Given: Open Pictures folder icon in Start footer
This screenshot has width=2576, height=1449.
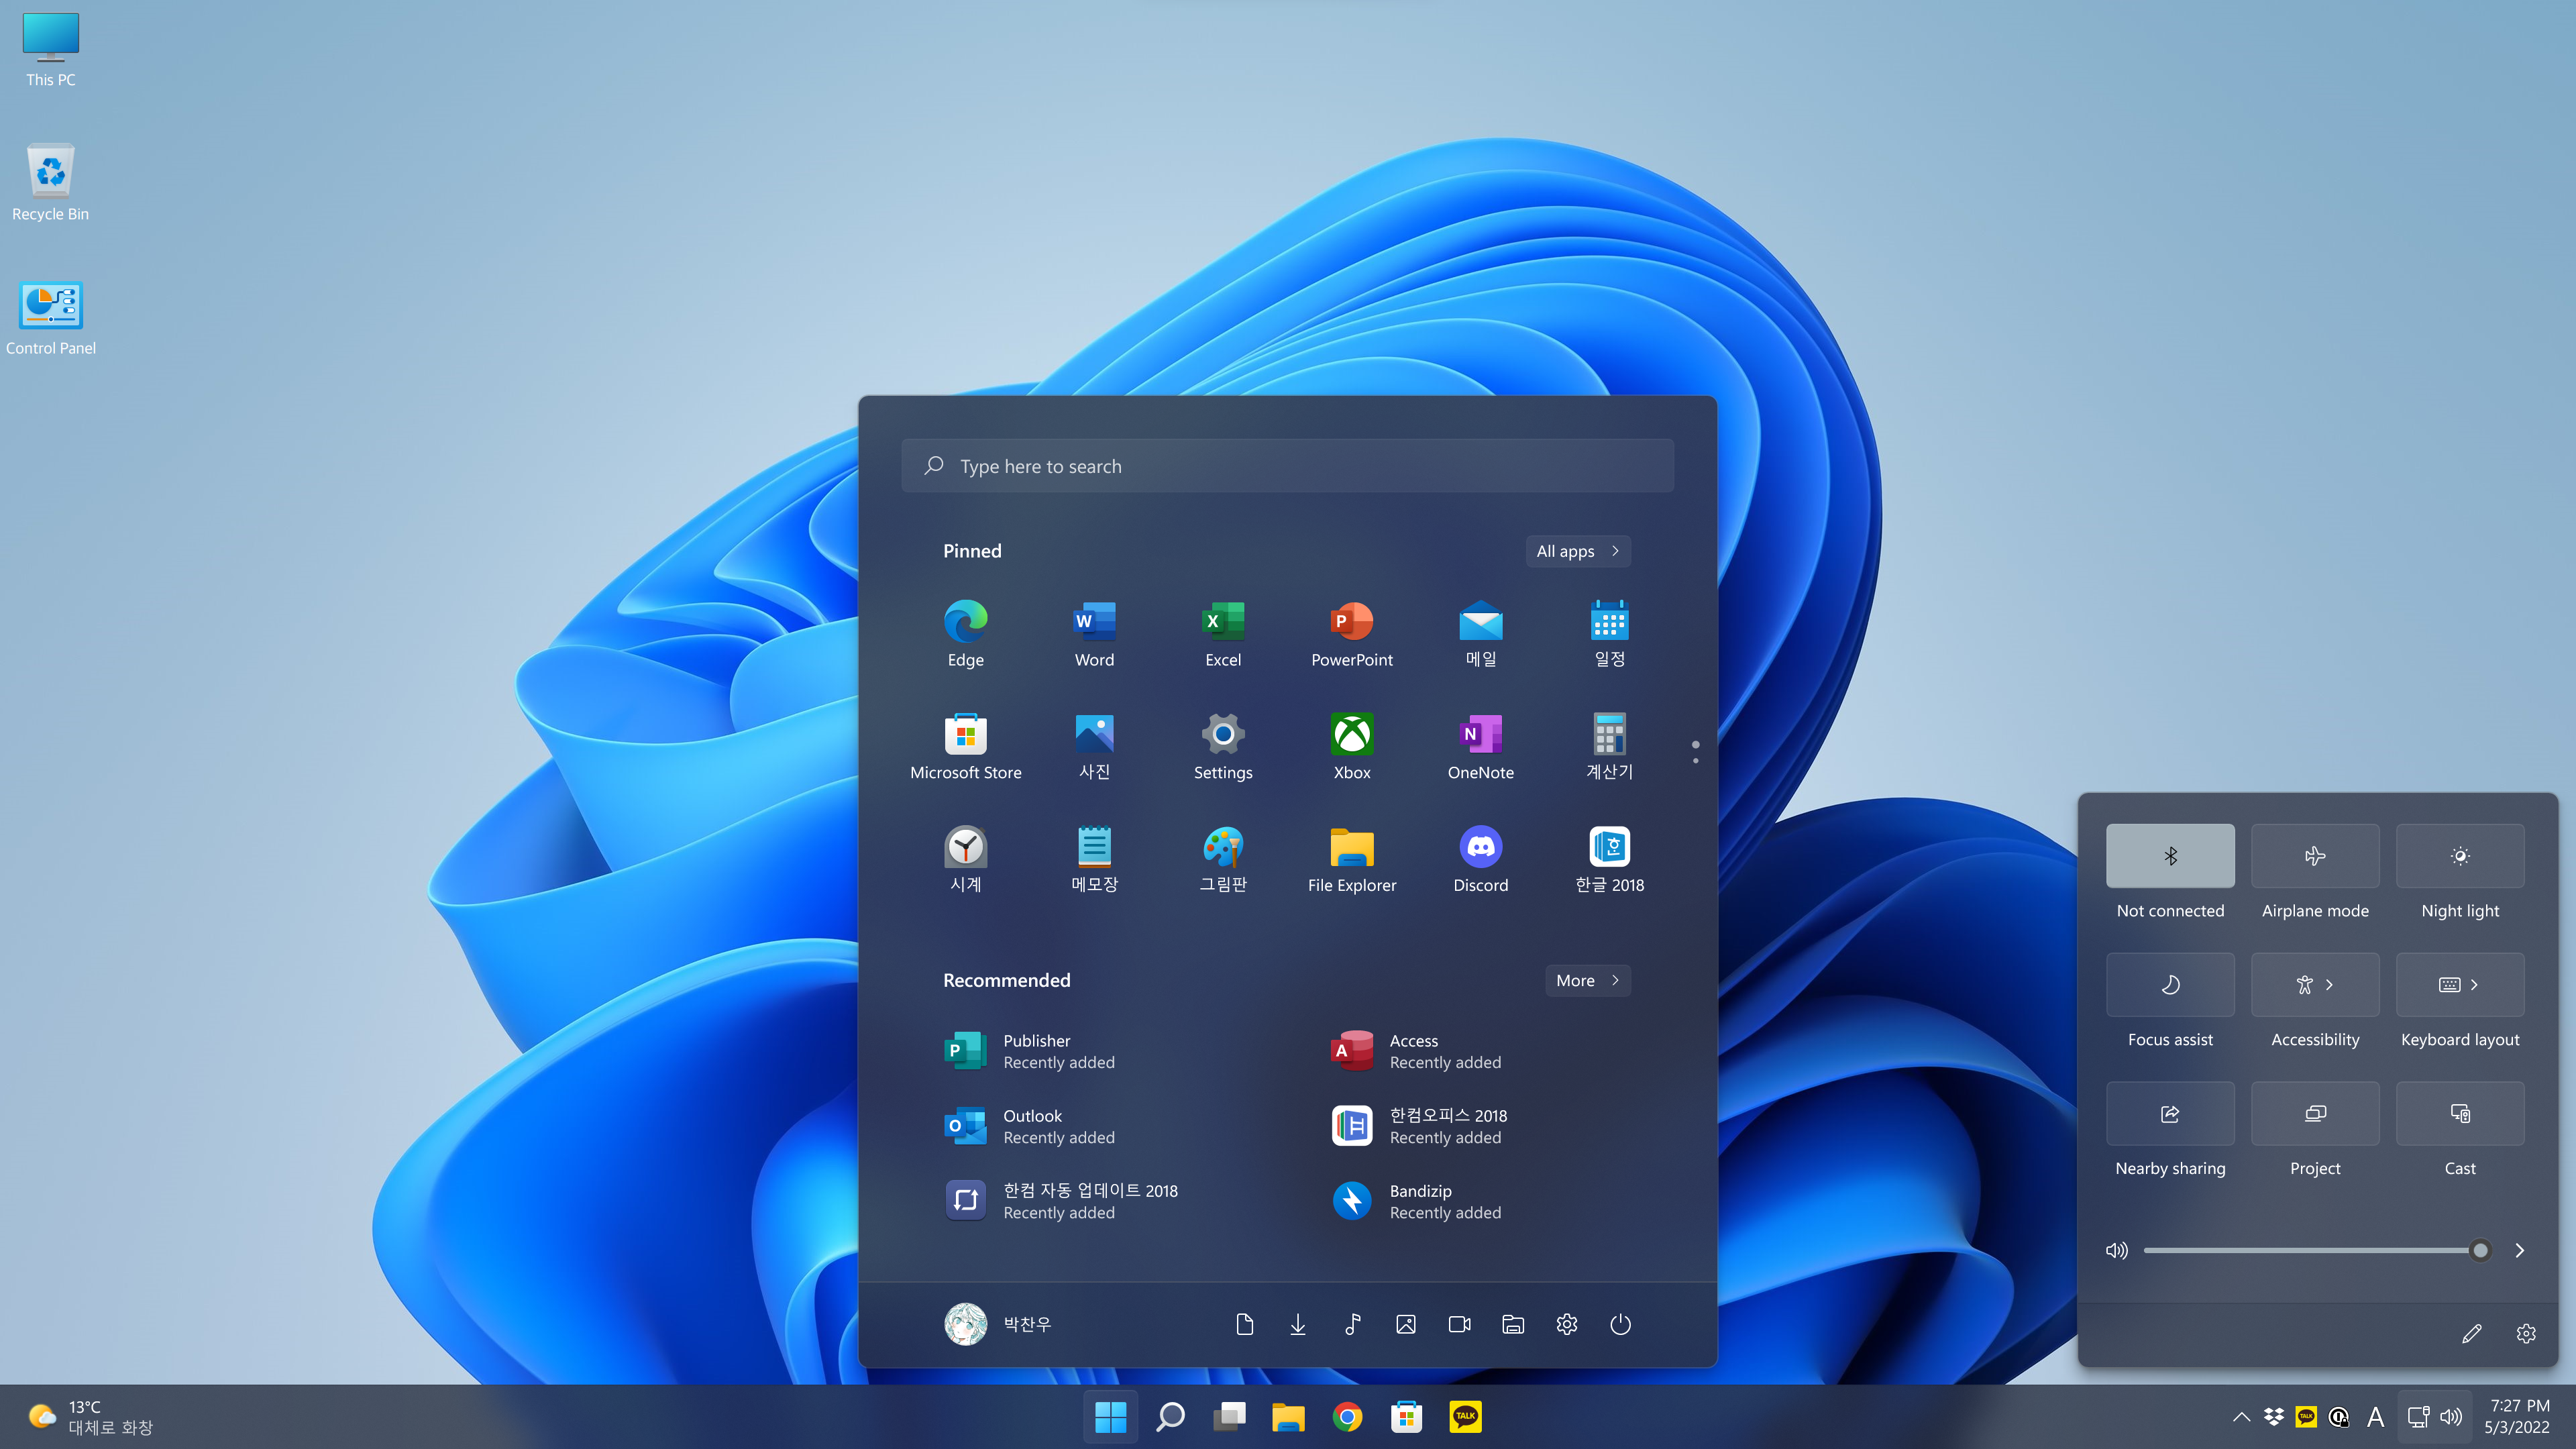Looking at the screenshot, I should click(1406, 1324).
